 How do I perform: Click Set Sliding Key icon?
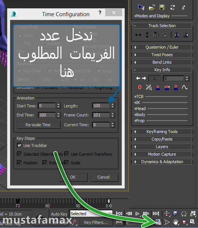(x=167, y=87)
